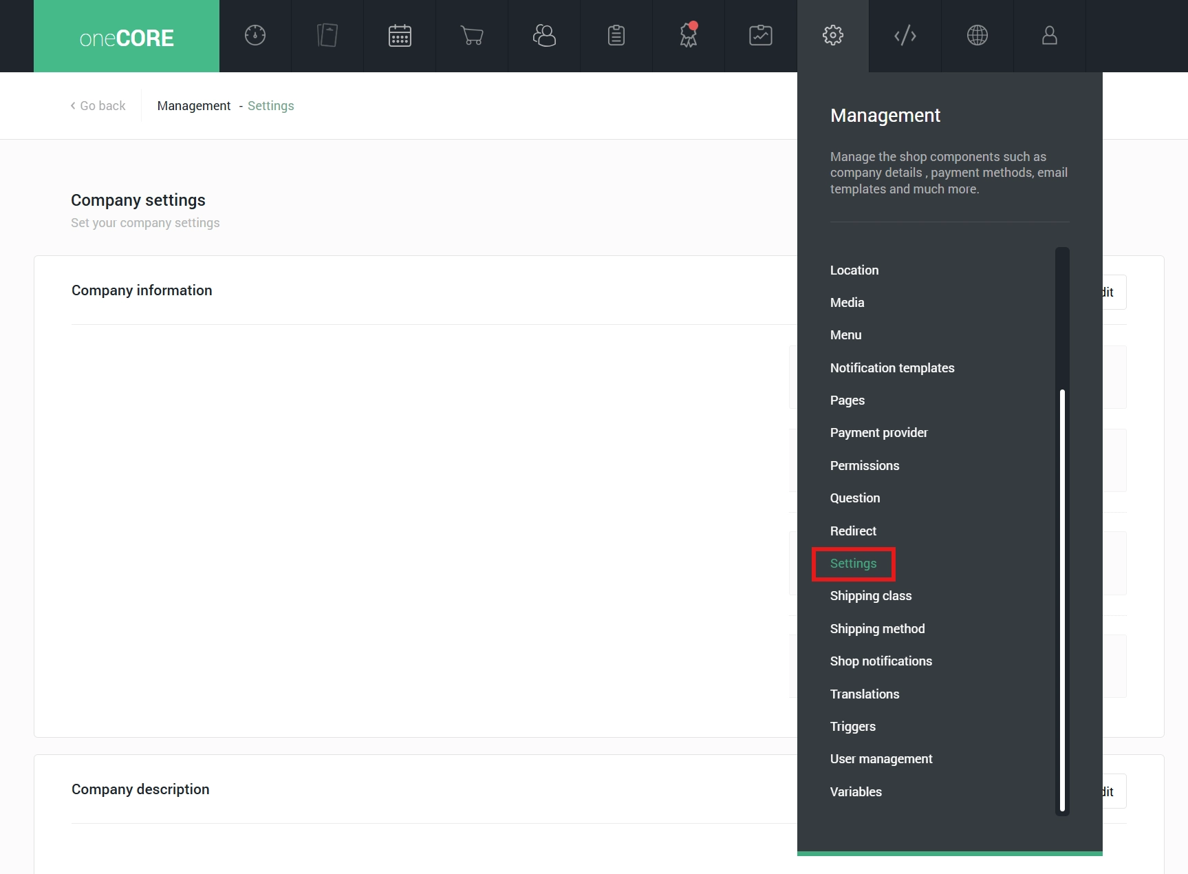This screenshot has height=874, width=1188.
Task: Open the analytics chart icon
Action: (761, 36)
